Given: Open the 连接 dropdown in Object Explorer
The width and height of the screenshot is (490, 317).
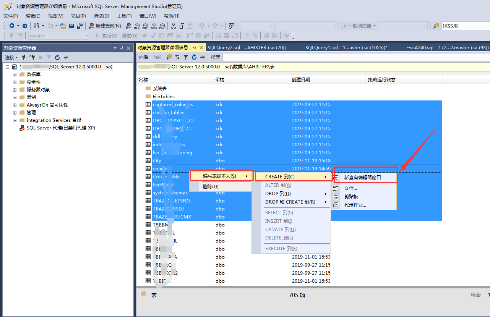Looking at the screenshot, I should pyautogui.click(x=11, y=57).
